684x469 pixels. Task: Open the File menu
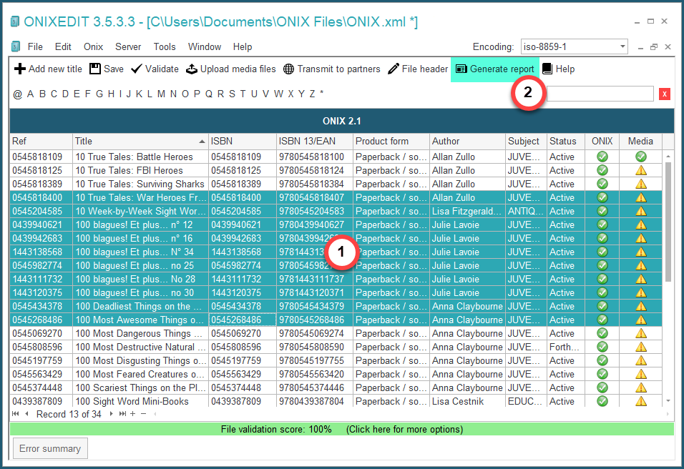point(35,46)
